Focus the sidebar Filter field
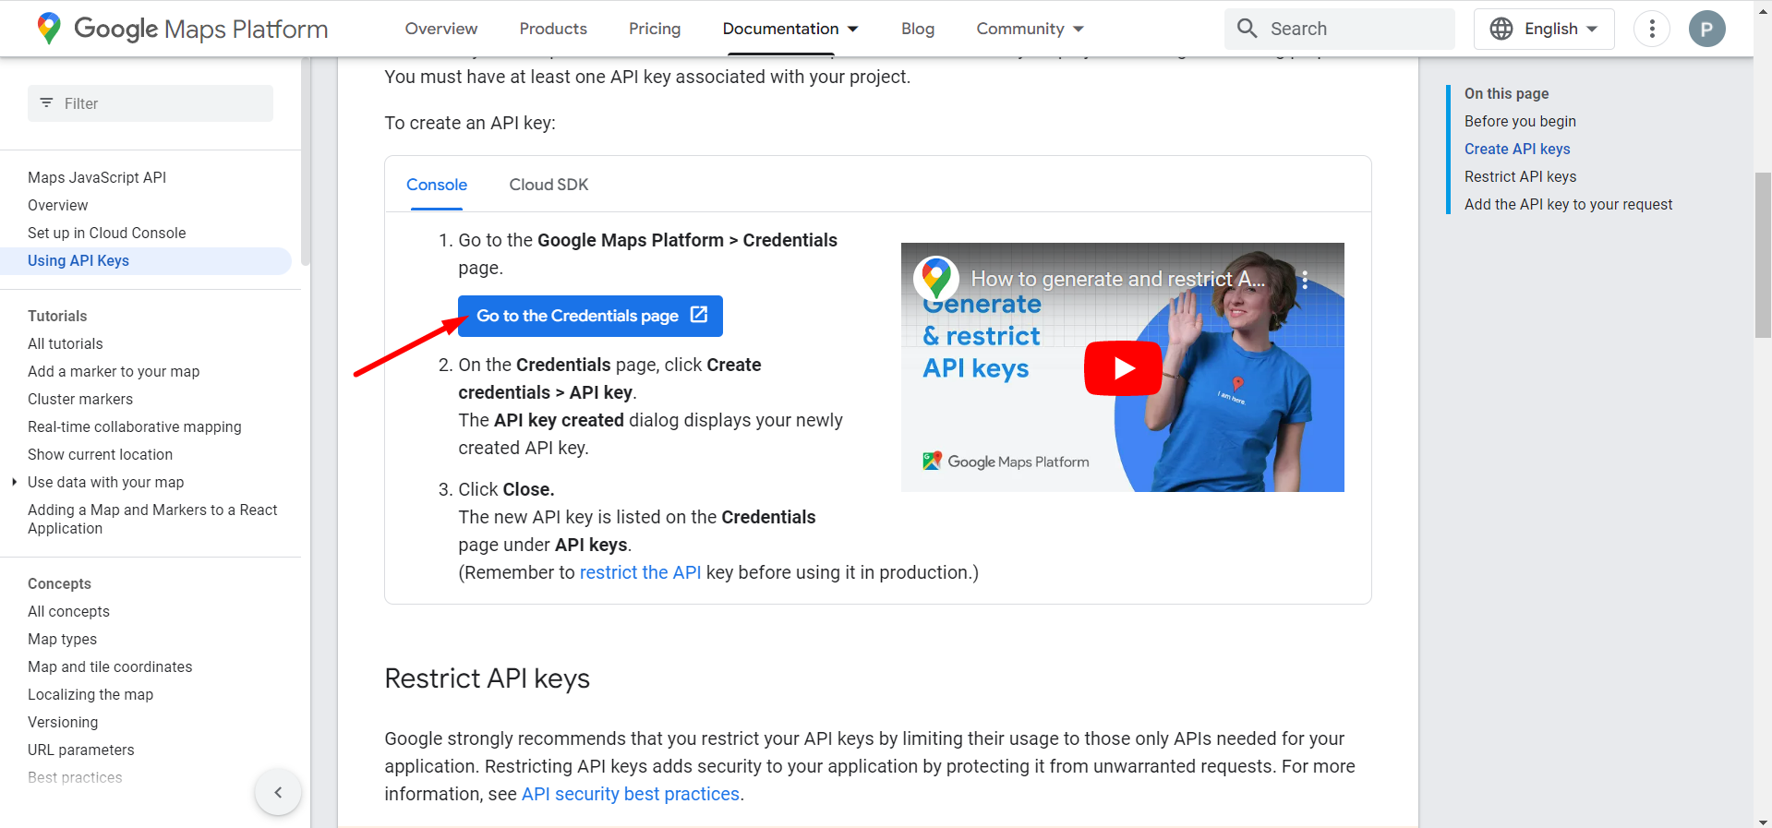 pyautogui.click(x=151, y=103)
